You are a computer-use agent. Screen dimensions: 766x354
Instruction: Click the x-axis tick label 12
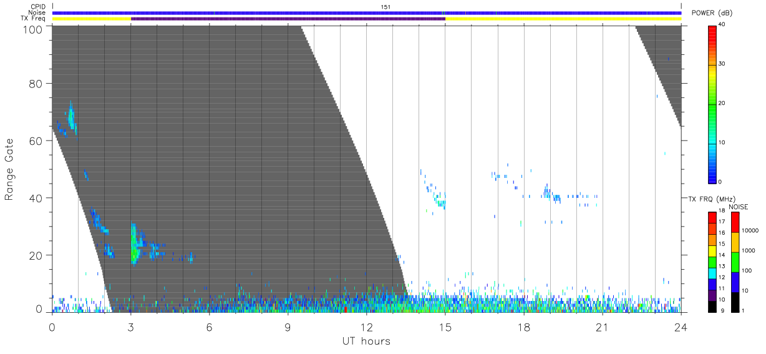[x=367, y=327]
